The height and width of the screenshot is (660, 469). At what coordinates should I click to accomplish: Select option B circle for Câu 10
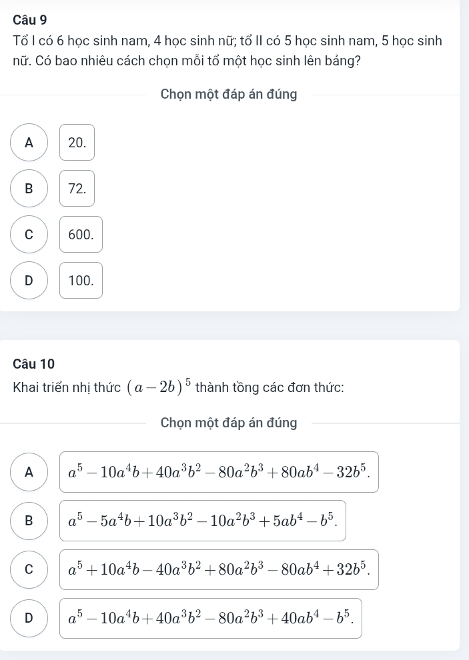click(29, 521)
